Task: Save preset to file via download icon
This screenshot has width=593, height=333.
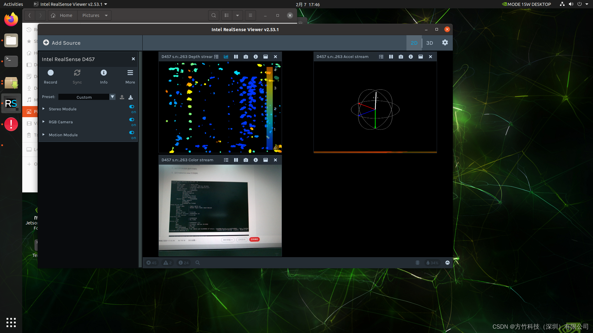Action: (131, 97)
